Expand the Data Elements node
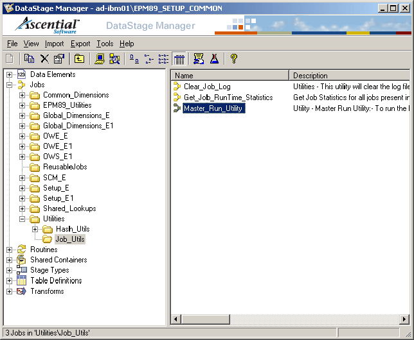This screenshot has height=340, width=414. click(9, 74)
